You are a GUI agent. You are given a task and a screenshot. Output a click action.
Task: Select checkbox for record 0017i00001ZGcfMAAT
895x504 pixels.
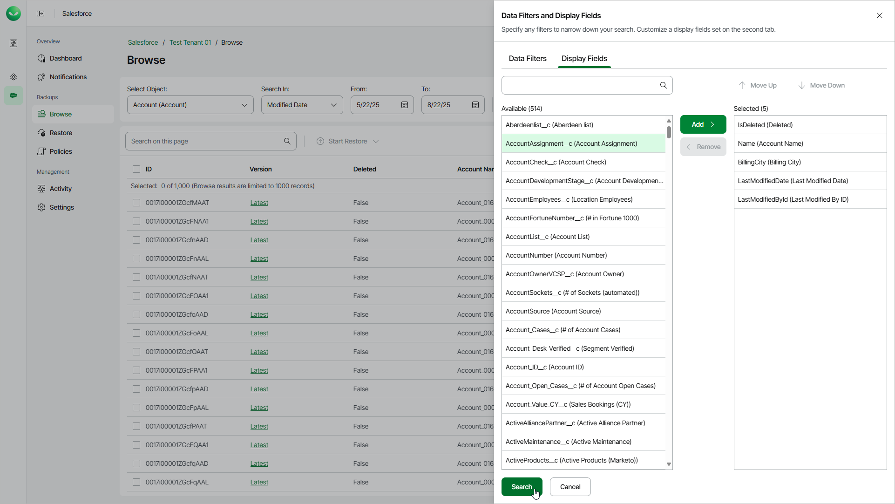coord(136,203)
